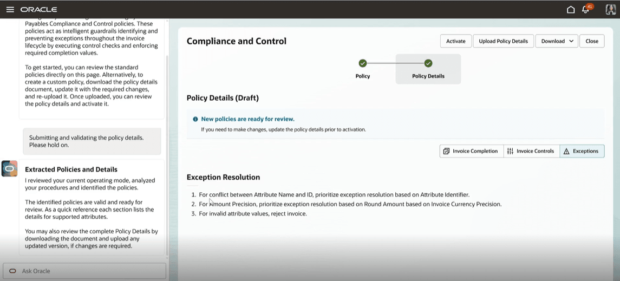Open the Download dropdown

click(557, 41)
